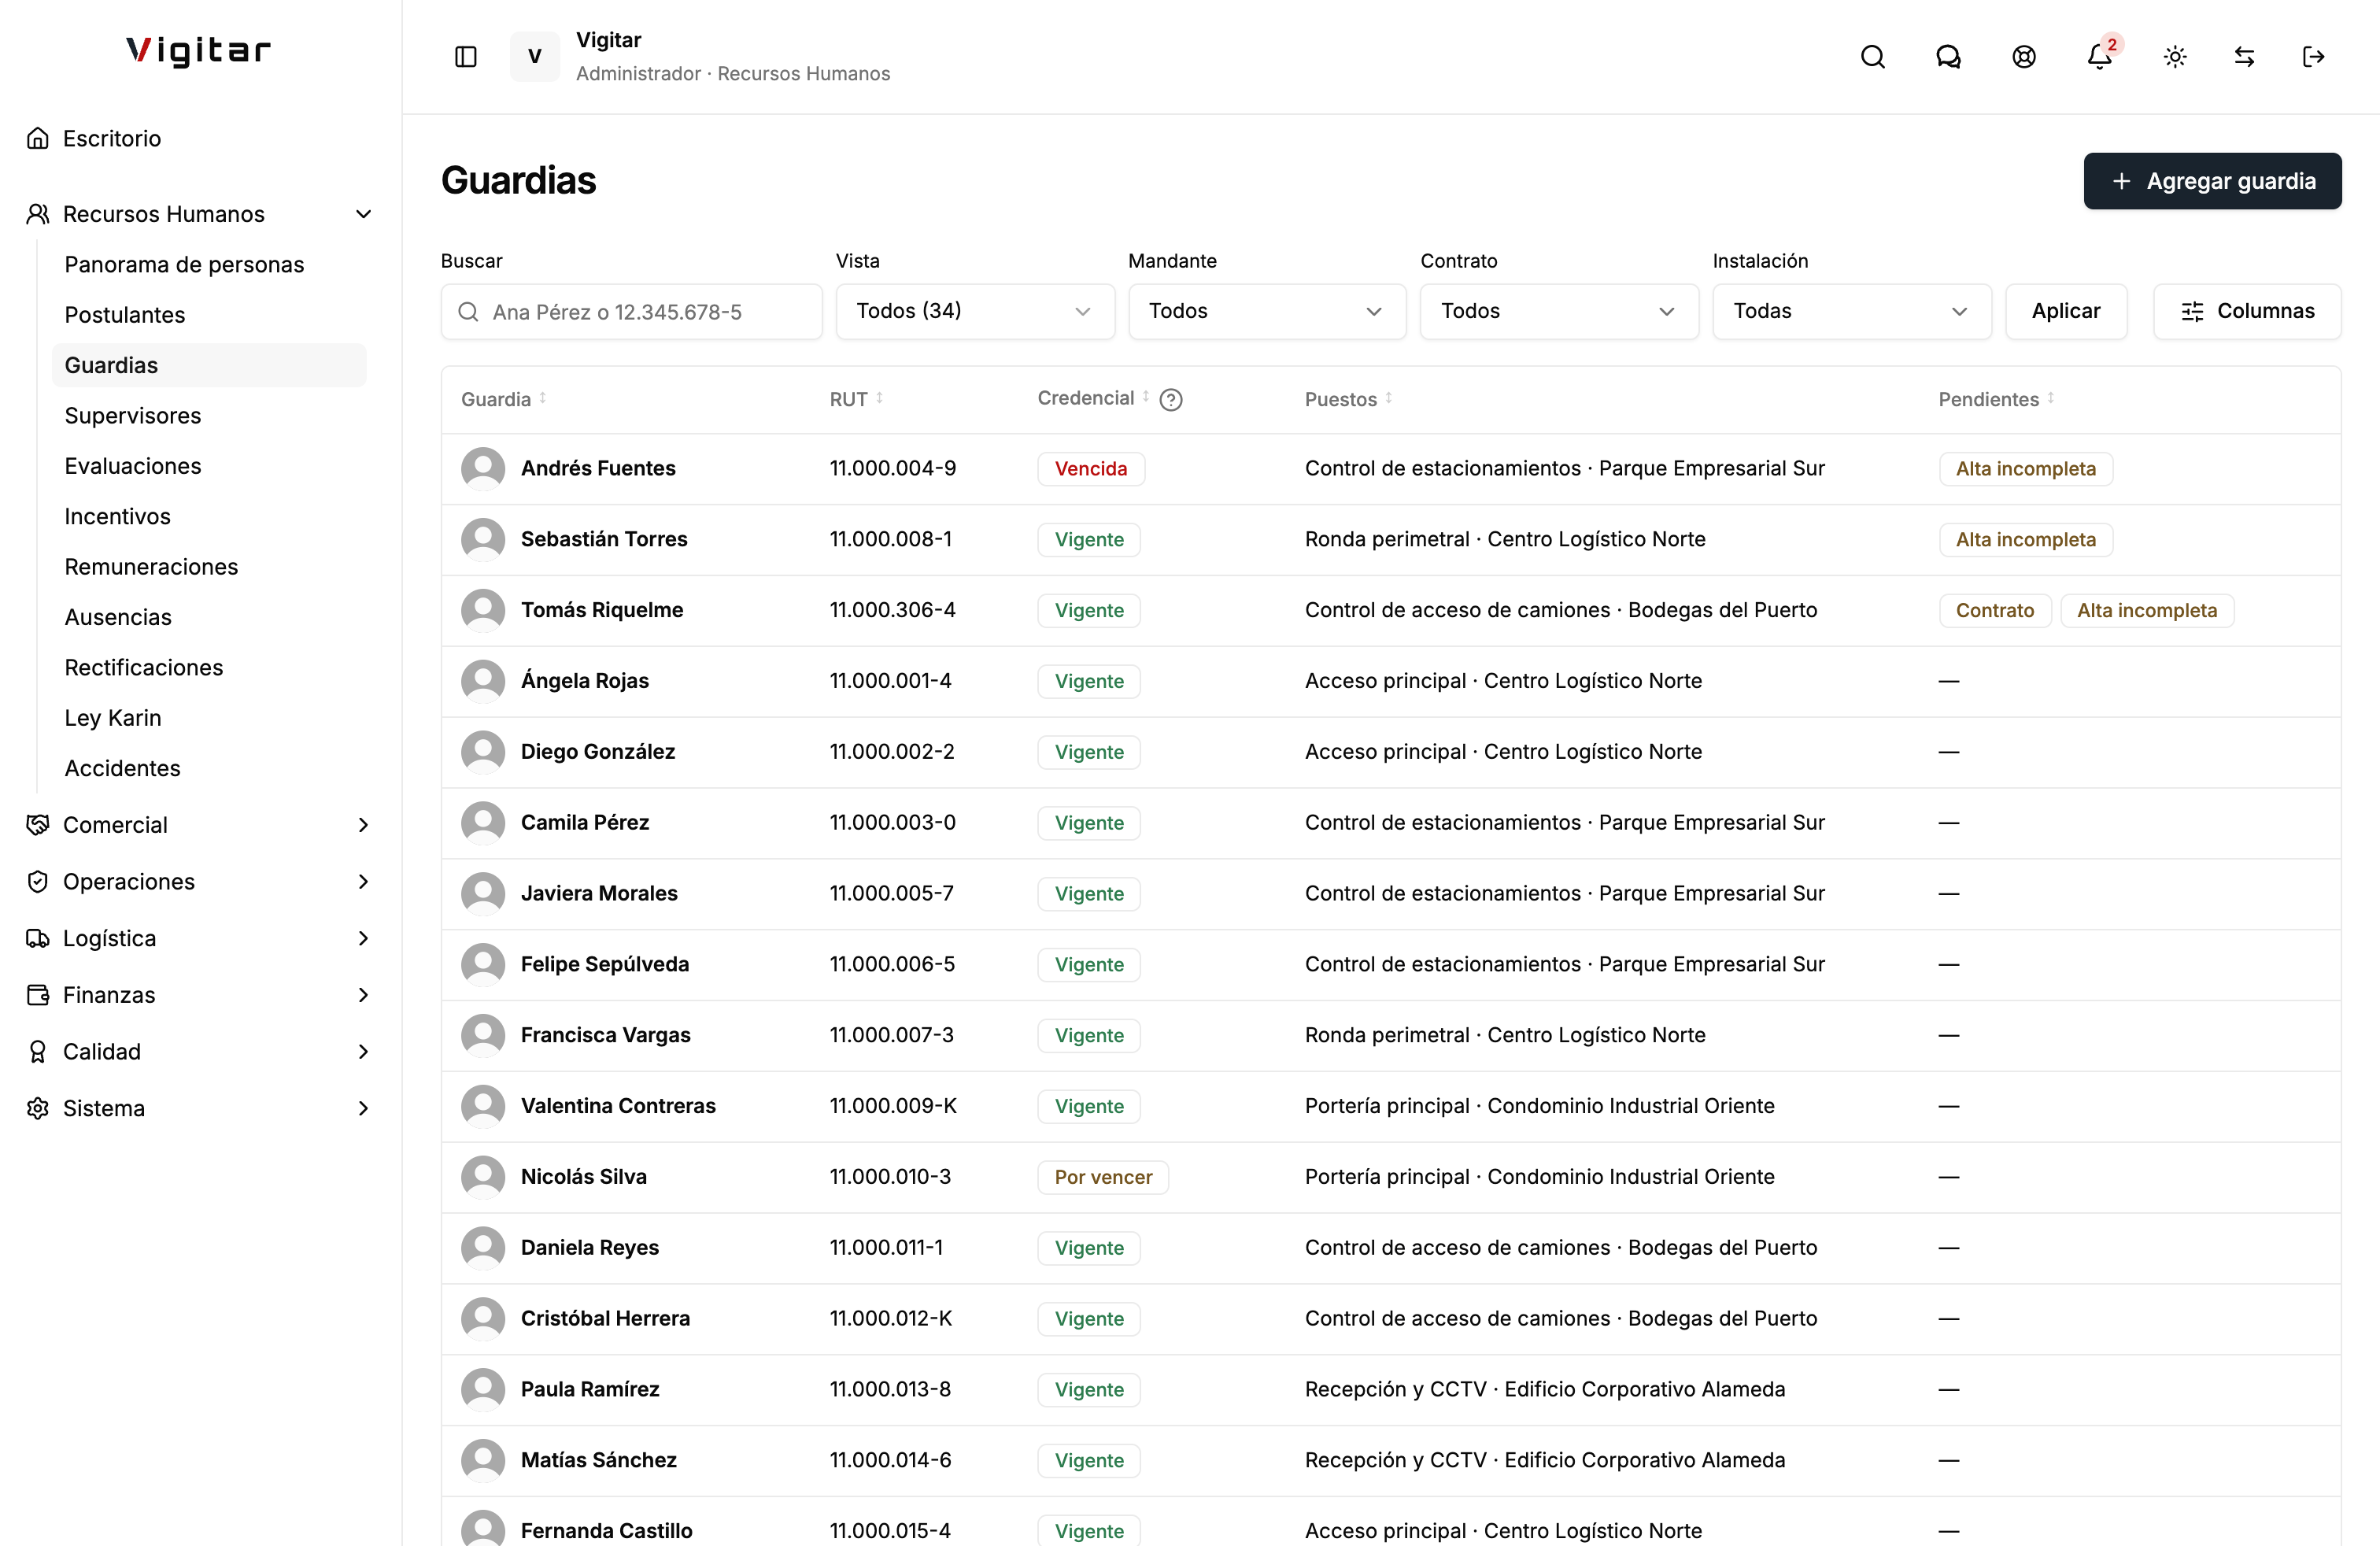This screenshot has height=1546, width=2380.
Task: Sort by Pendientes column
Action: click(x=1996, y=399)
